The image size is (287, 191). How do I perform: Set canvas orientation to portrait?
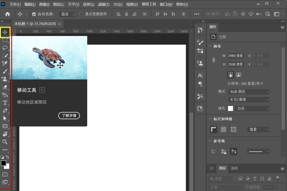point(231,74)
